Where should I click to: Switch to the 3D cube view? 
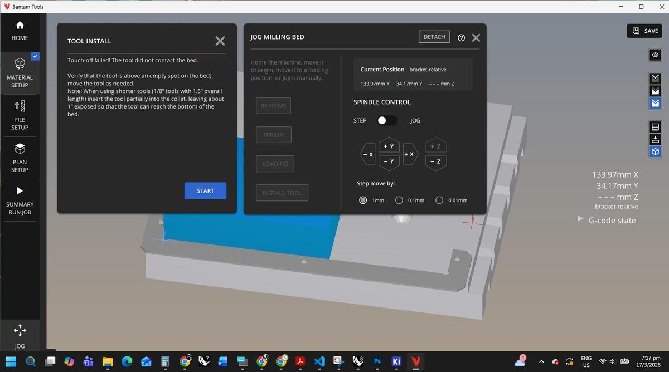point(656,152)
